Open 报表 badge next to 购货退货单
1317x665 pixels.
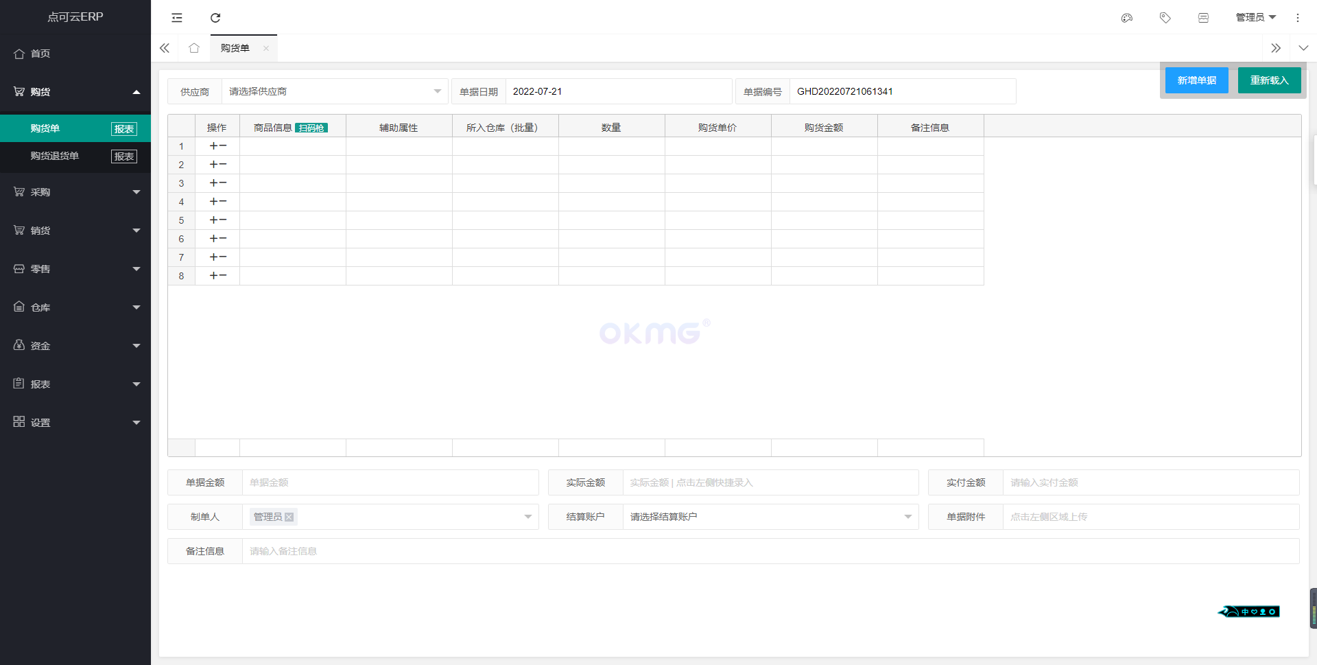point(124,156)
